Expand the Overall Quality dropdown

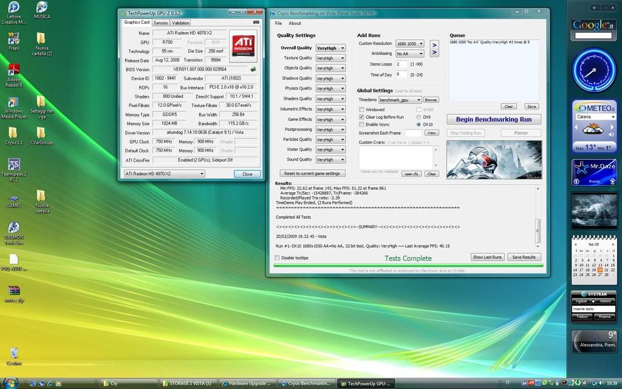330,48
